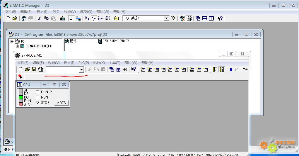
Task: Click Accessible Nodes icon in SIMATIC Manager toolbar
Action: coord(24,18)
